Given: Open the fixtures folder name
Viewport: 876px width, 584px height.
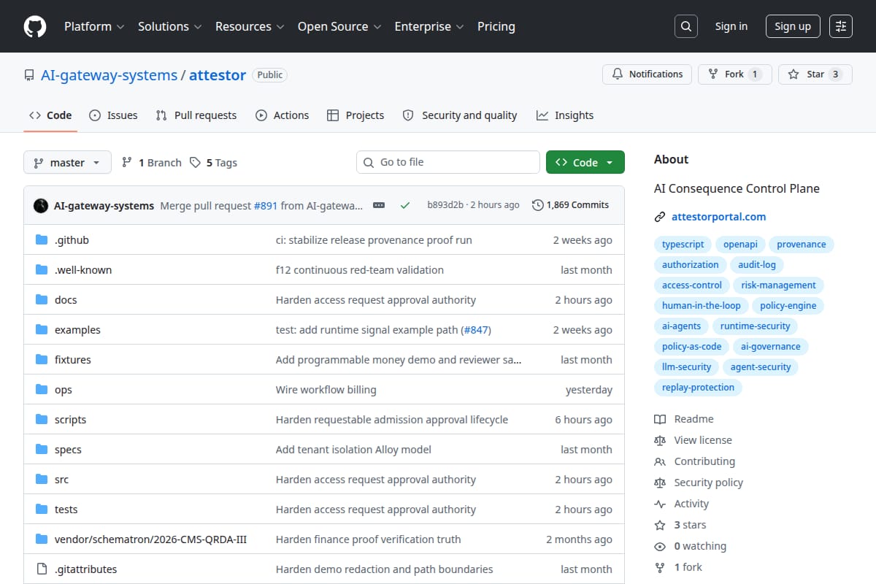Looking at the screenshot, I should [73, 360].
